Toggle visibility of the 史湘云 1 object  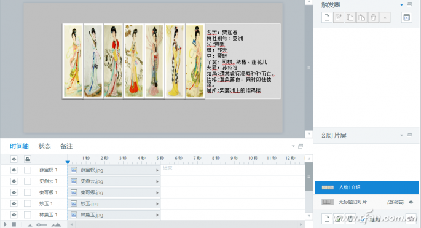click(x=14, y=181)
